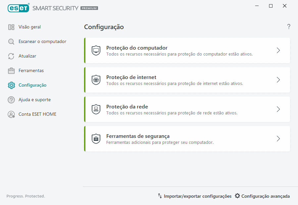Click the Ferramentas de segurança briefcase icon
The width and height of the screenshot is (298, 205).
(96, 139)
